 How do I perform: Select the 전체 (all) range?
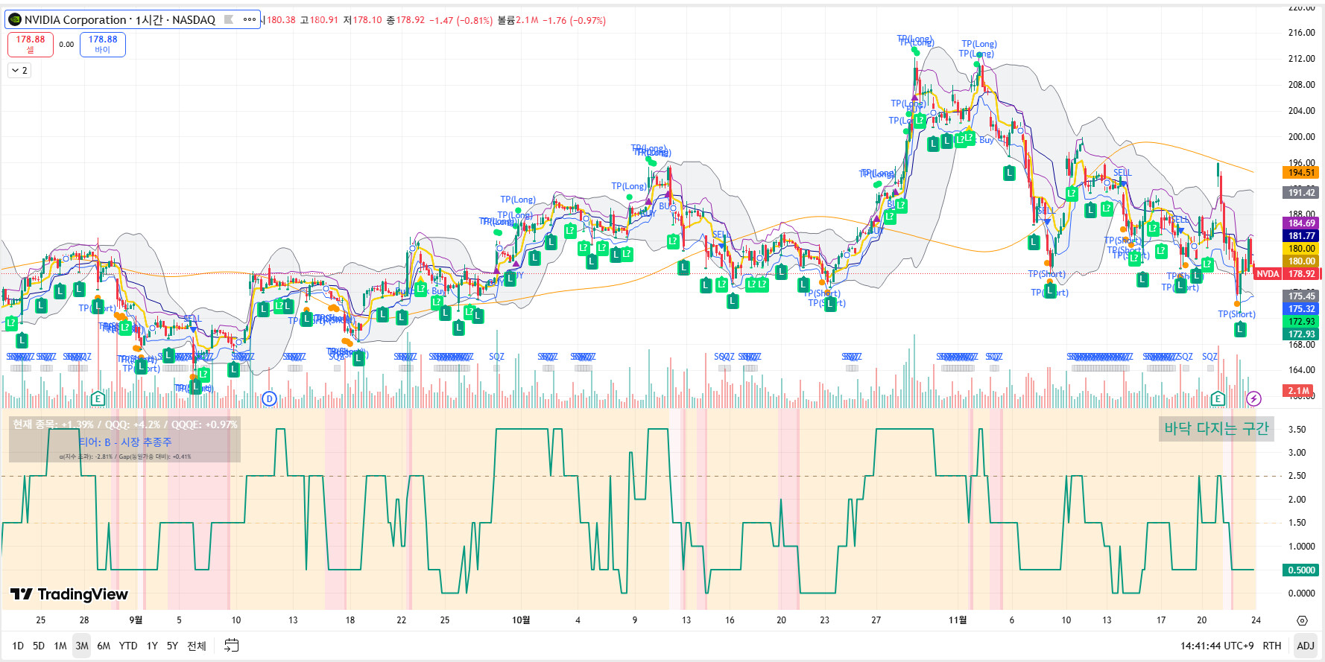197,646
